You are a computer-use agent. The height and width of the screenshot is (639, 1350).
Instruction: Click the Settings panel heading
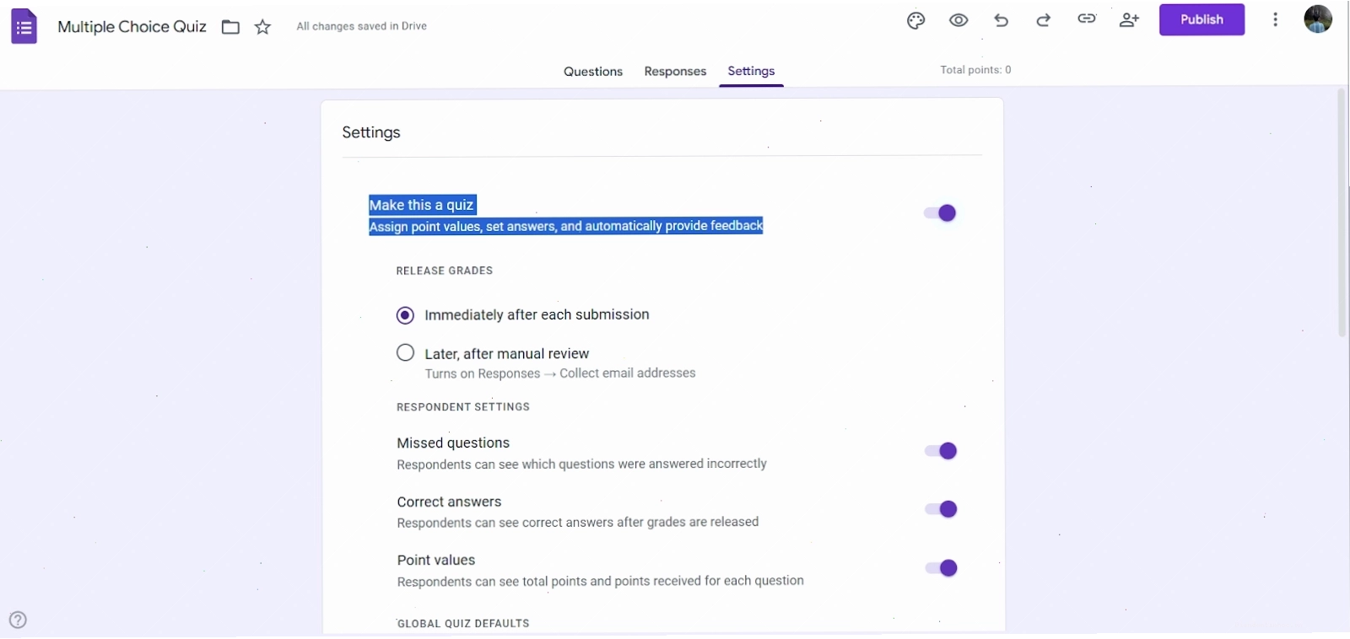pyautogui.click(x=371, y=132)
